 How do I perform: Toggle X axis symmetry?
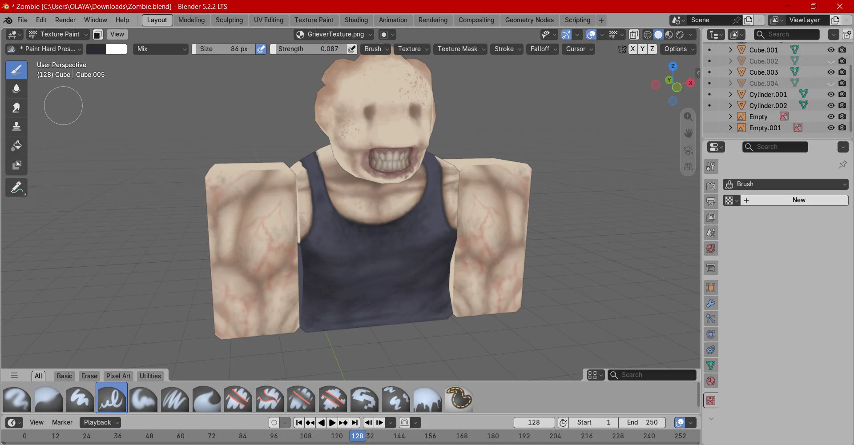click(632, 49)
